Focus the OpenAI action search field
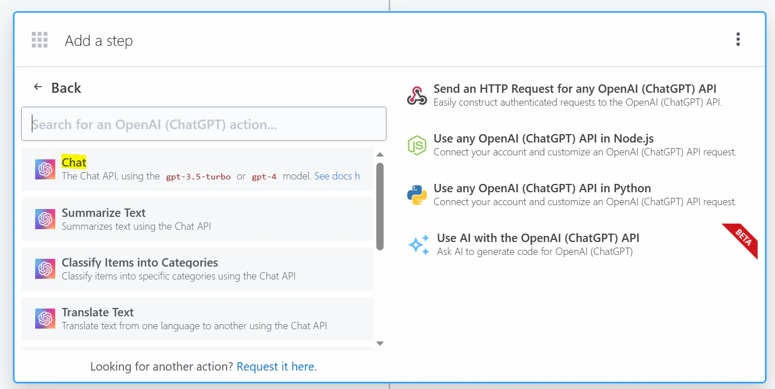Viewport: 775px width, 389px height. click(x=204, y=124)
